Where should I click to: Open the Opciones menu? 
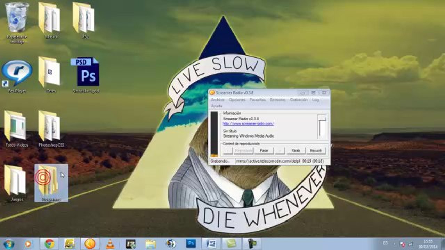point(237,100)
